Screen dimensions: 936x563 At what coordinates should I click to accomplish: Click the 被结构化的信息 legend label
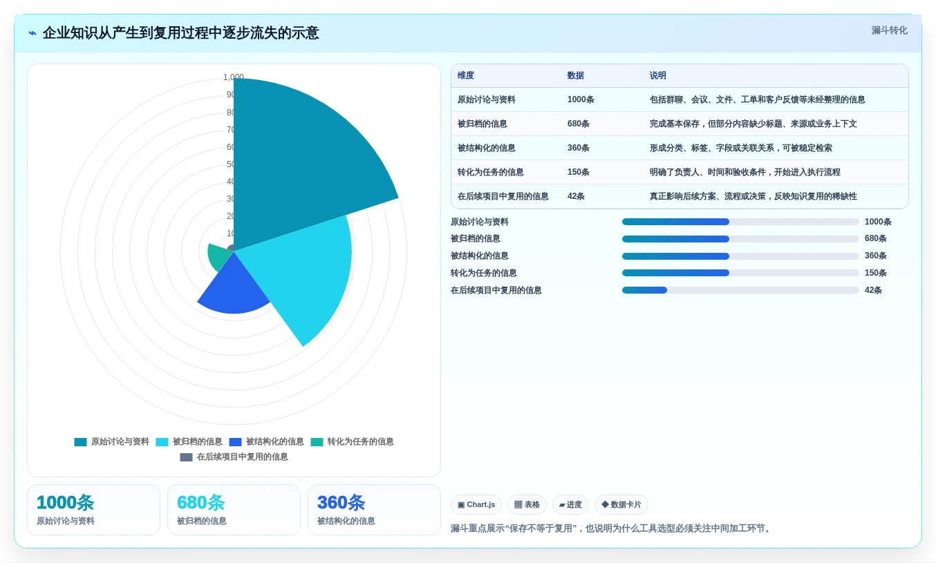click(x=275, y=442)
